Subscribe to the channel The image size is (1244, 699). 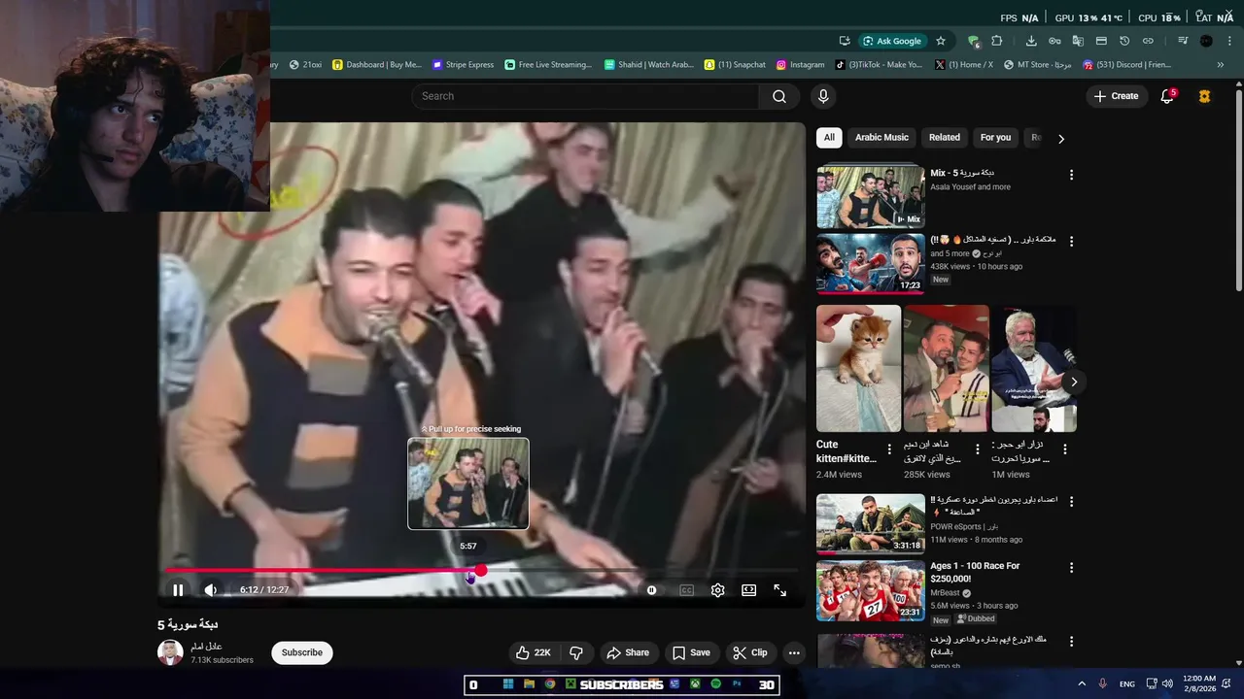[x=301, y=652]
